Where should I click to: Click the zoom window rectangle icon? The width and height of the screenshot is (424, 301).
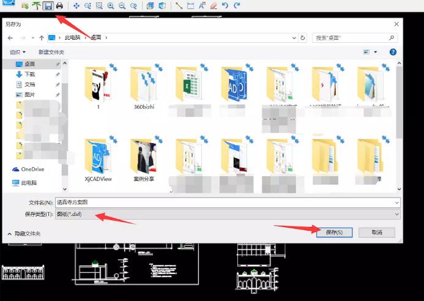99,6
